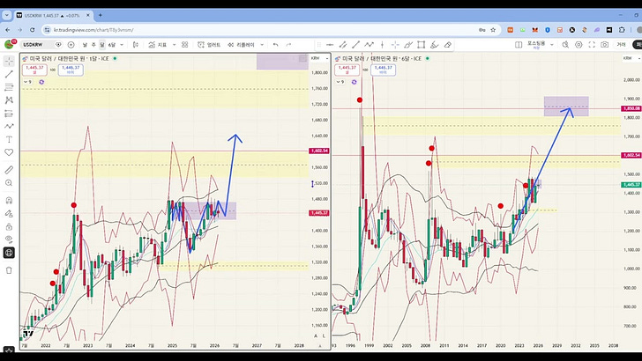
Task: Open the Fibonacci retracement tools group
Action: tap(9, 87)
